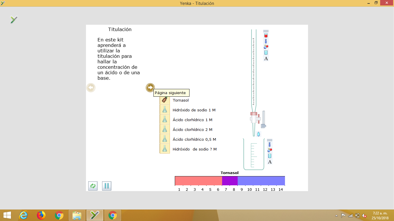Viewport: 394px width, 221px height.
Task: Show hidden system tray icons
Action: point(336,216)
